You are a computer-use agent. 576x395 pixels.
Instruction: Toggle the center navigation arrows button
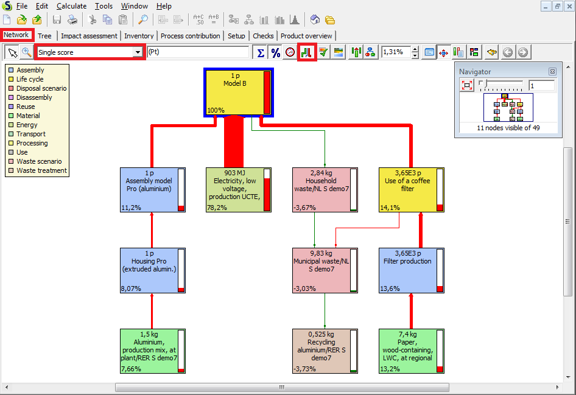pos(444,52)
